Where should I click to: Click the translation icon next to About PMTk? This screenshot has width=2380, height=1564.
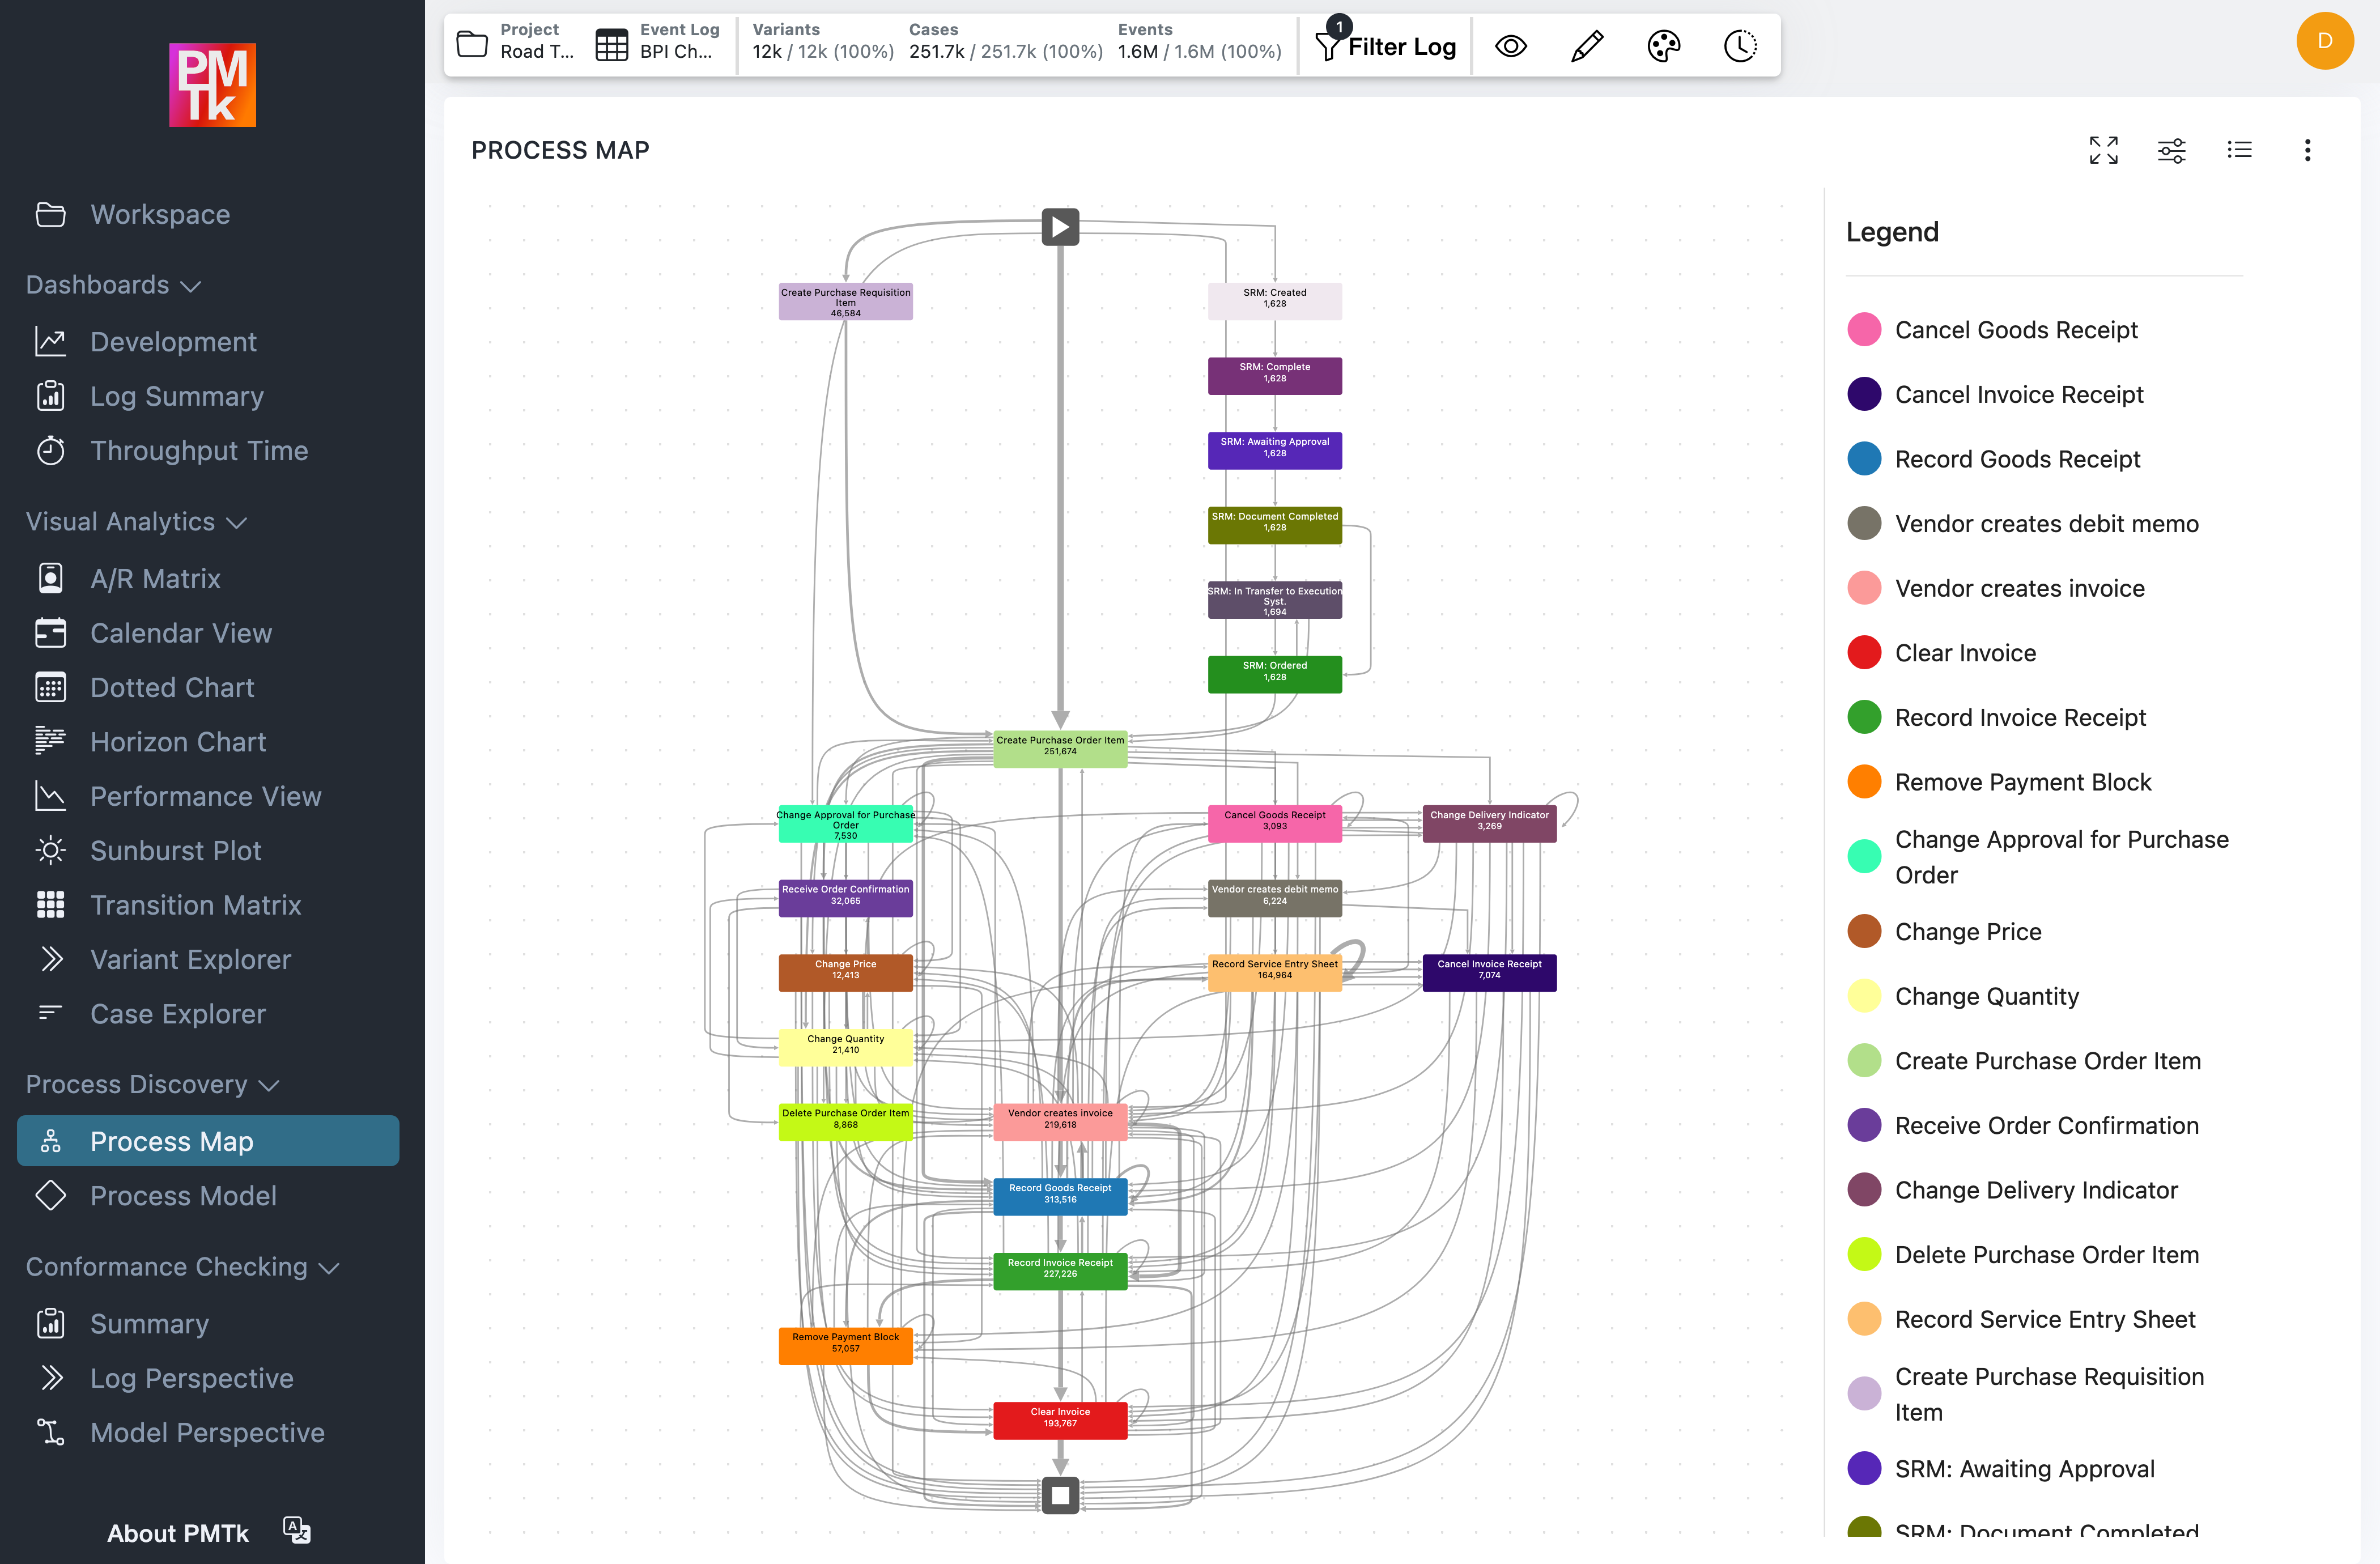coord(295,1530)
